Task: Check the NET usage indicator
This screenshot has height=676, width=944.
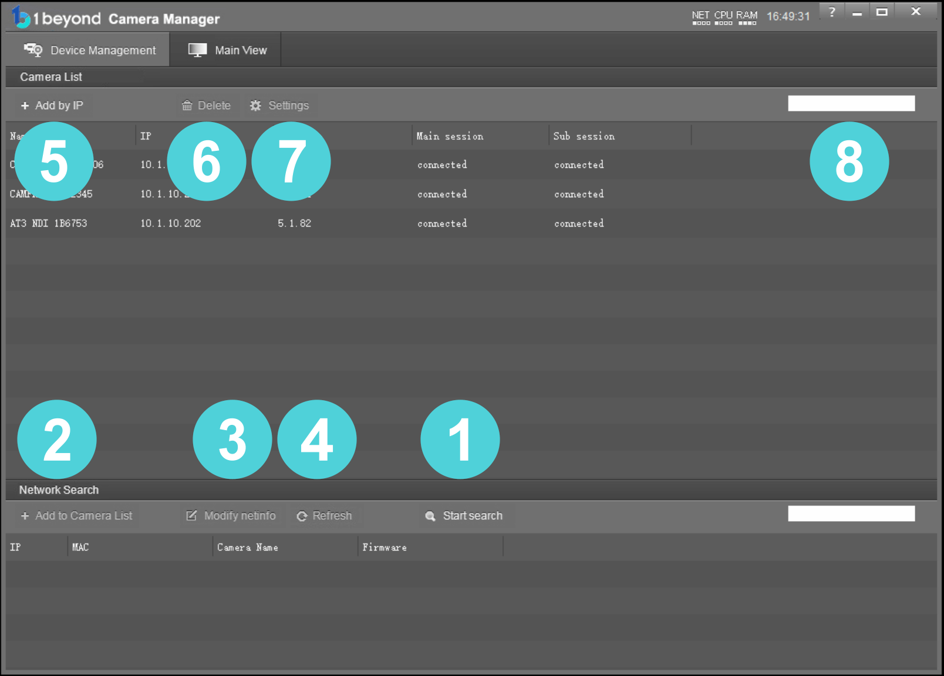Action: coord(701,18)
